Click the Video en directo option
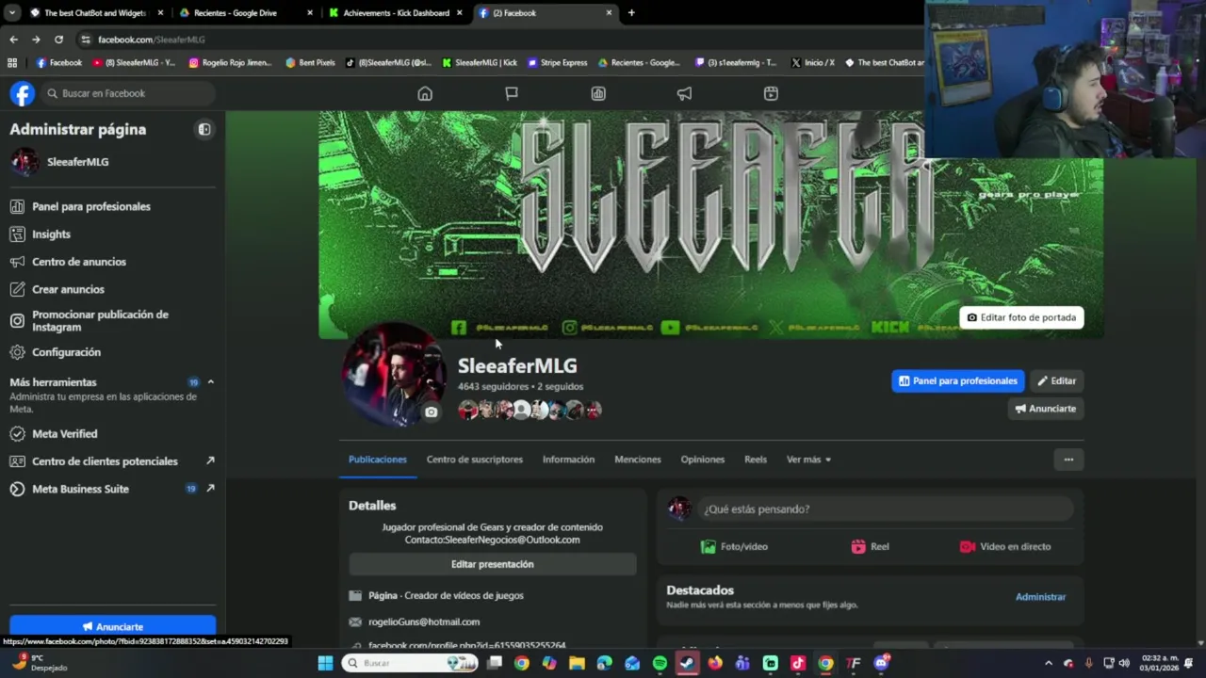This screenshot has height=678, width=1206. (x=1004, y=546)
